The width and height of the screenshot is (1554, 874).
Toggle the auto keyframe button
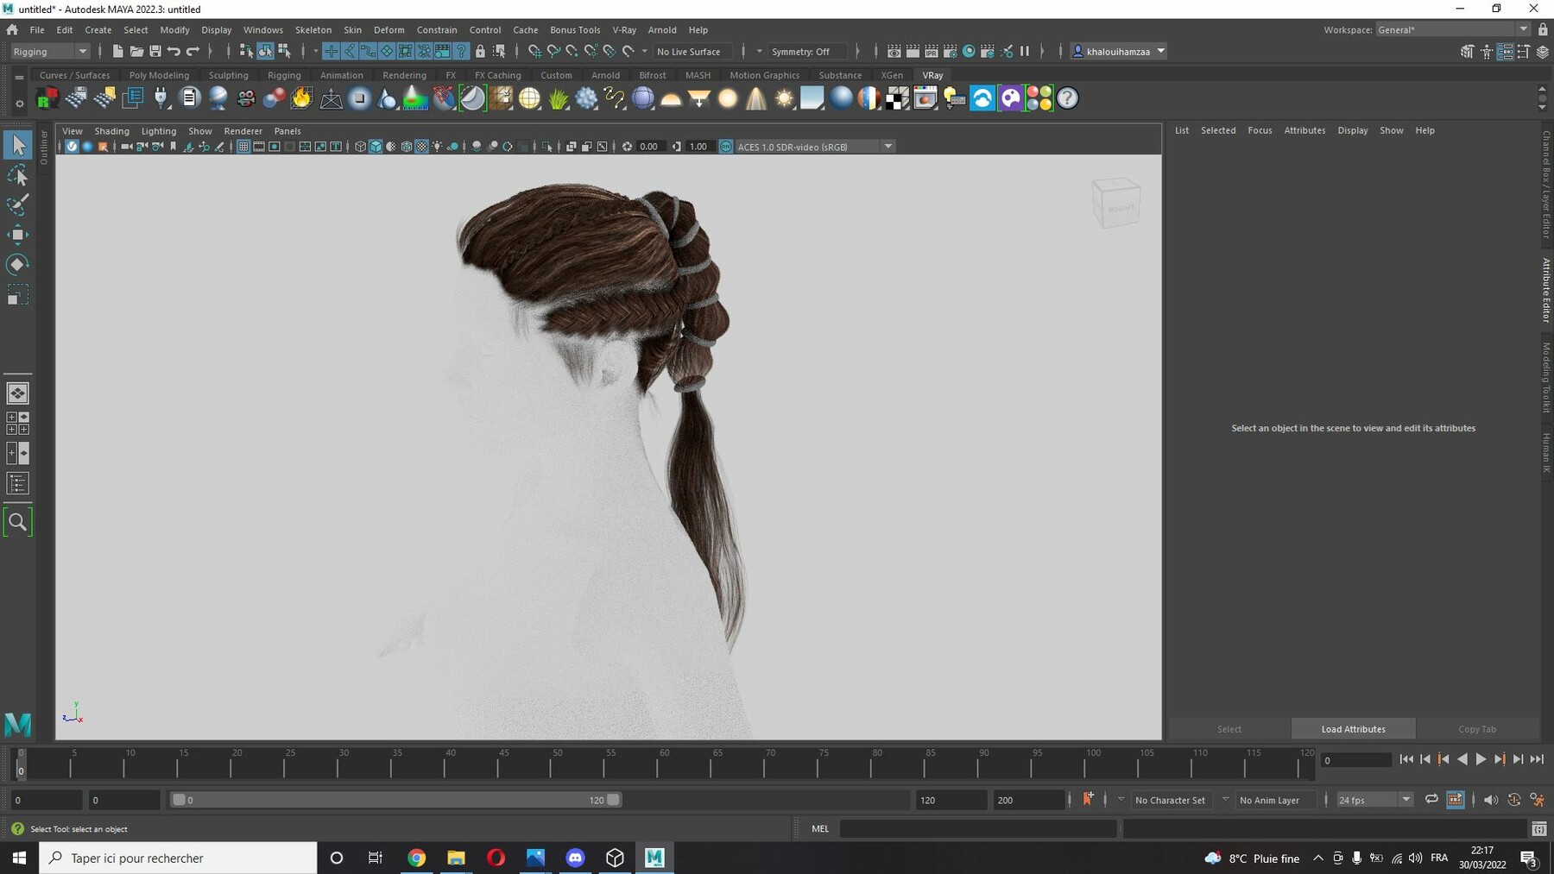pyautogui.click(x=1088, y=799)
